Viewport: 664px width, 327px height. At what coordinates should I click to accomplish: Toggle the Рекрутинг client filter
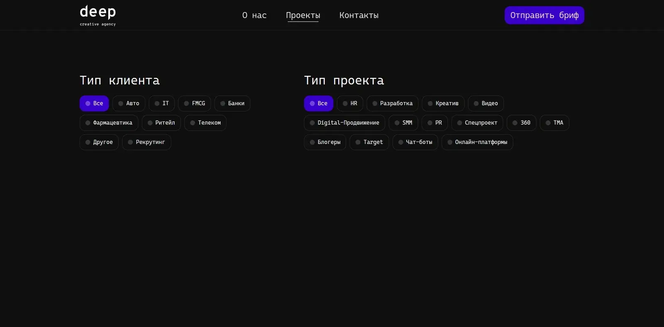coord(146,142)
